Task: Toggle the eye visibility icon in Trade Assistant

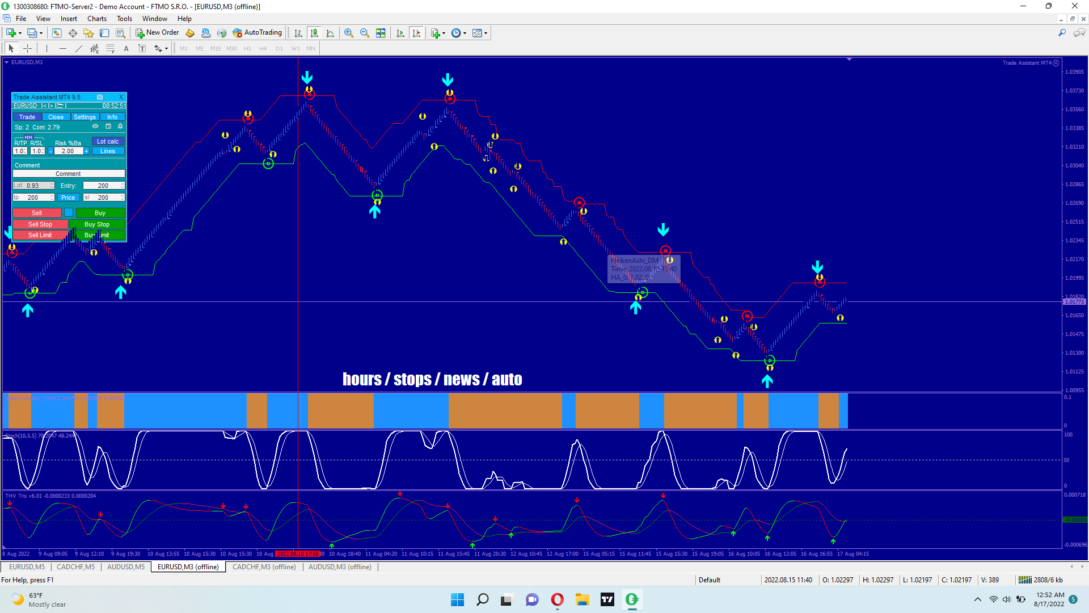Action: (95, 127)
